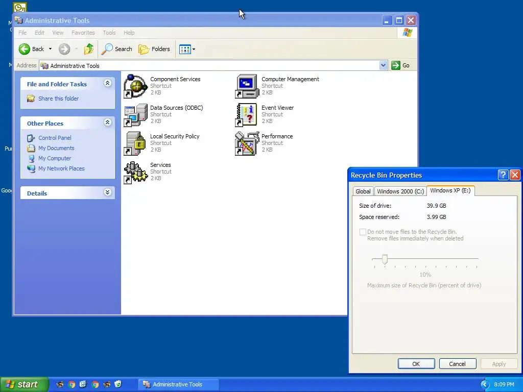Open the My Network Places link

point(61,168)
